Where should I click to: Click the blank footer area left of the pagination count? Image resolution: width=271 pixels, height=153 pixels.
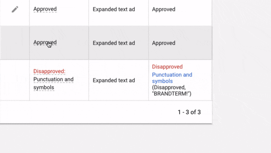[88, 112]
